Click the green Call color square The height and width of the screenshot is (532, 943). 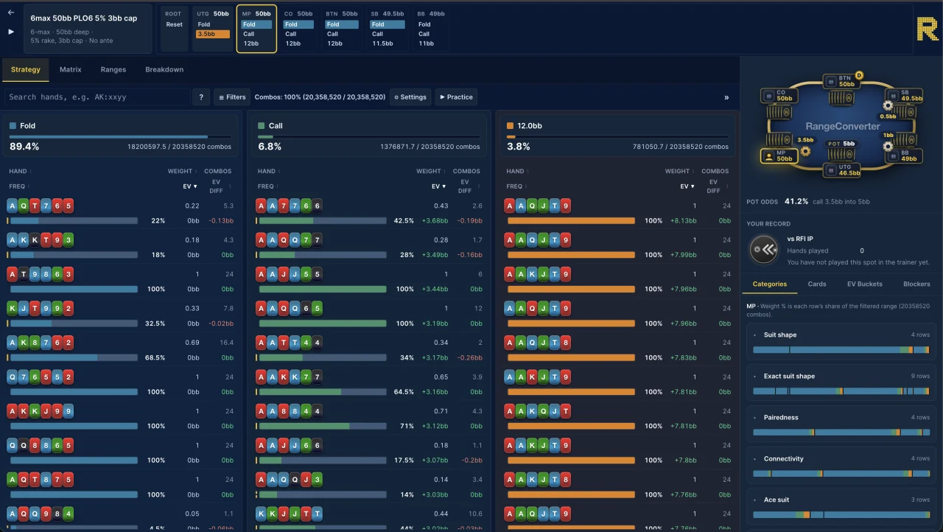click(x=262, y=126)
